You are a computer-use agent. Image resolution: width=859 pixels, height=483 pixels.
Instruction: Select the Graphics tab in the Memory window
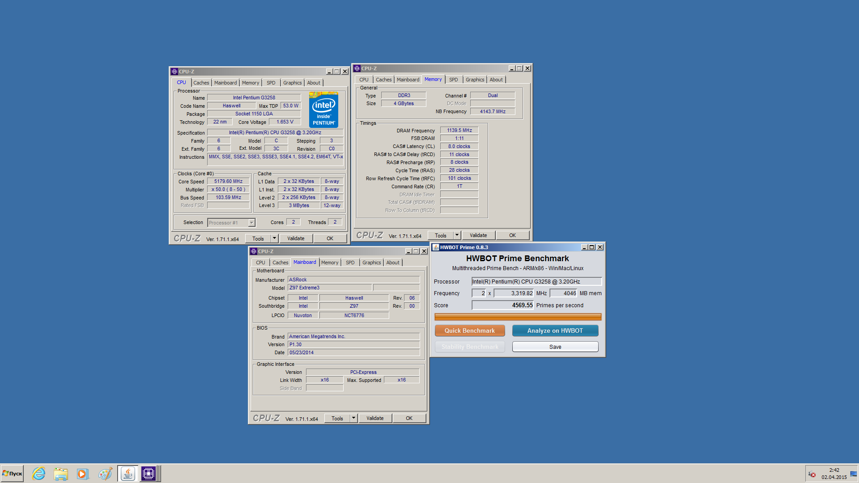tap(475, 80)
